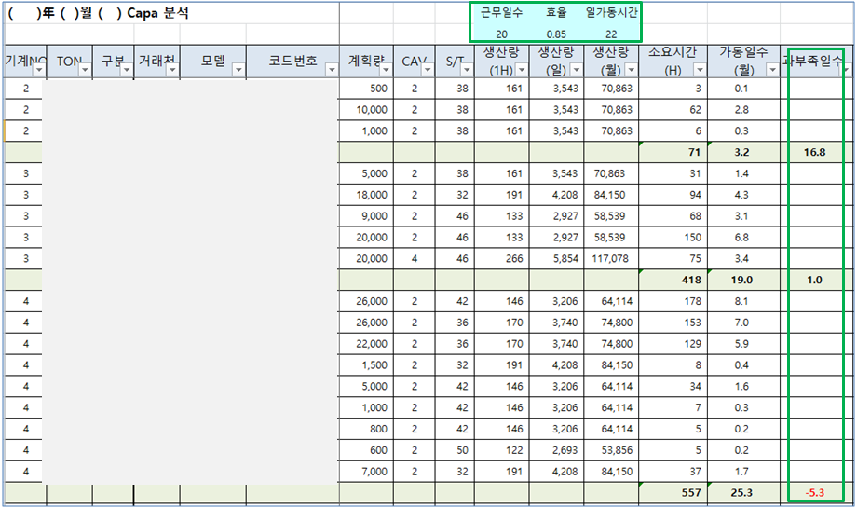
Task: Select the 일가동시간 label cell
Action: pos(611,12)
